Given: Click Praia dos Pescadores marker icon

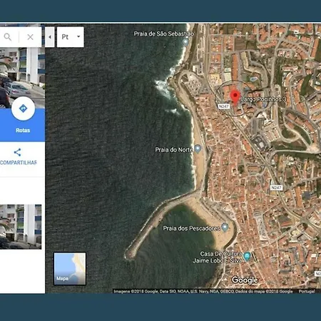Looking at the screenshot, I should tap(225, 228).
